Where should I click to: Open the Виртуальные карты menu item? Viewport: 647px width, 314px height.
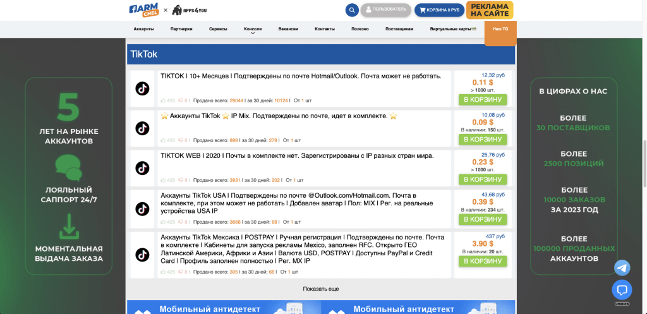coord(453,29)
